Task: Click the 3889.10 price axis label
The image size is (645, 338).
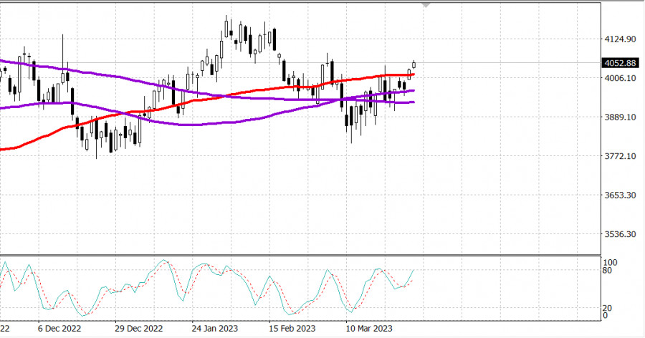Action: coord(621,117)
